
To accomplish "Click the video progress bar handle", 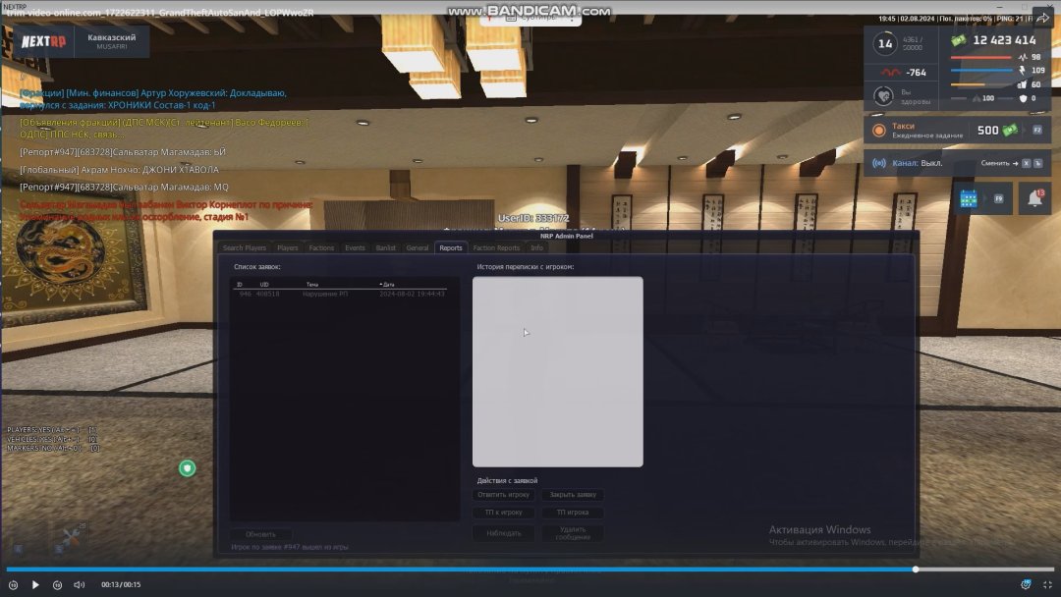I will (916, 570).
